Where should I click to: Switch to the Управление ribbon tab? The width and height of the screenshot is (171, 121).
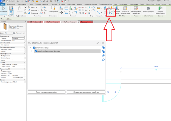[123, 4]
